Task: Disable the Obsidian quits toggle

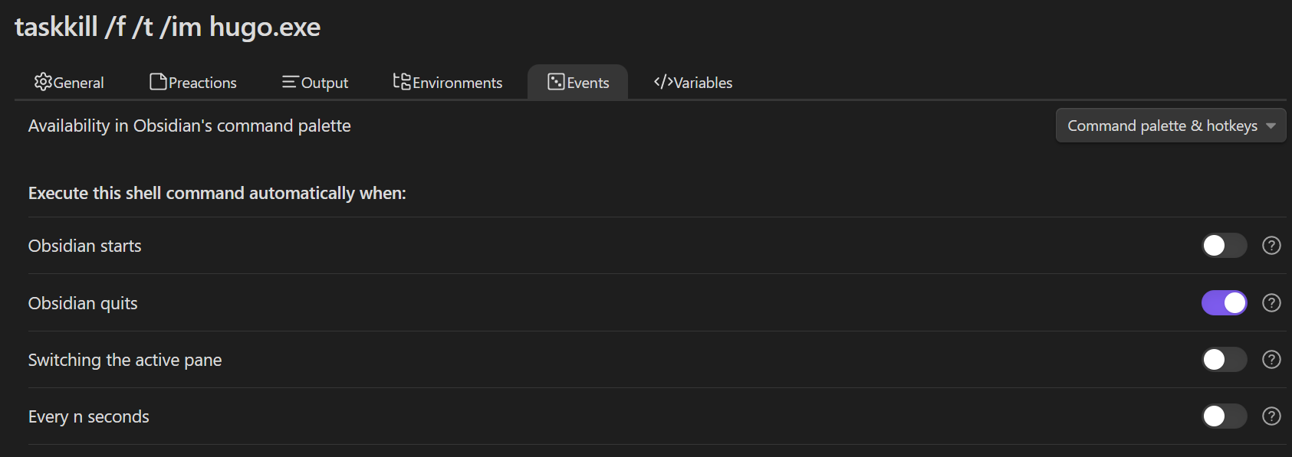Action: tap(1224, 303)
